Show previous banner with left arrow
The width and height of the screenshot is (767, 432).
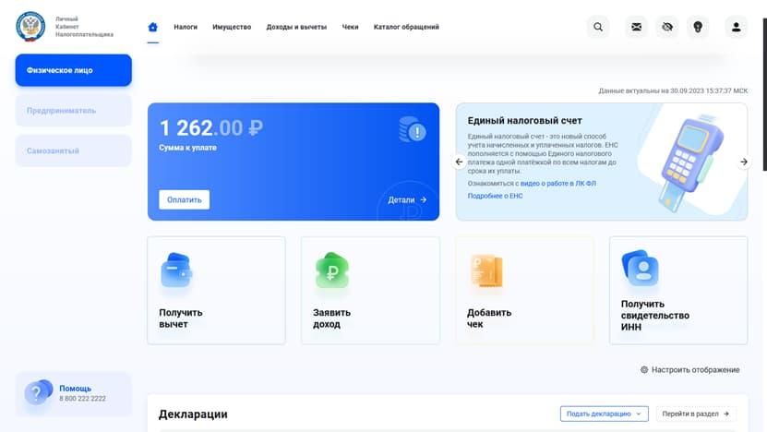[460, 162]
